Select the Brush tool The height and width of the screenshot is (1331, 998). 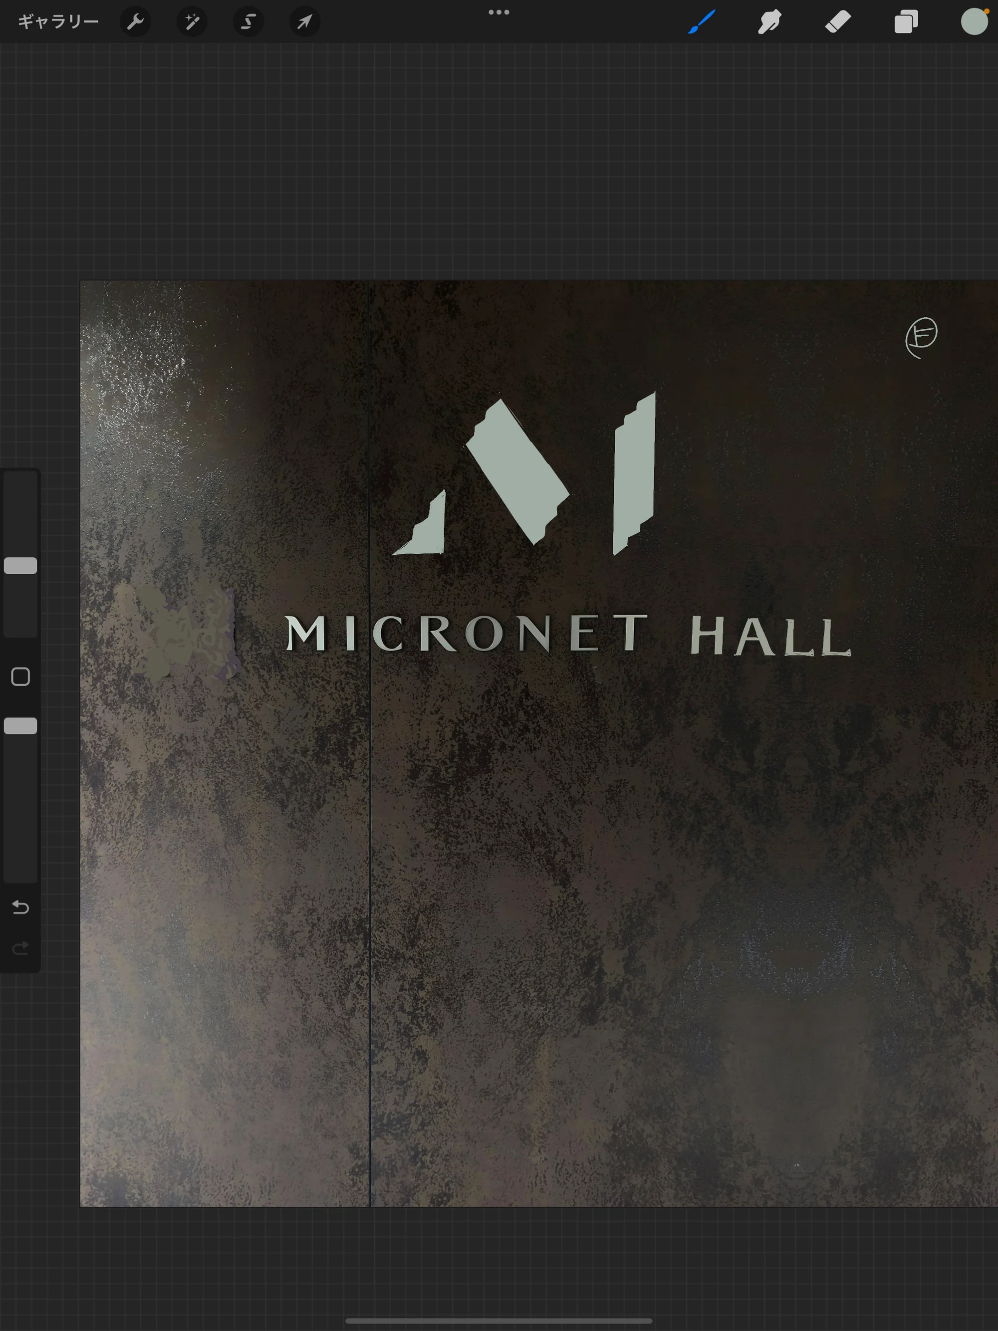(702, 22)
